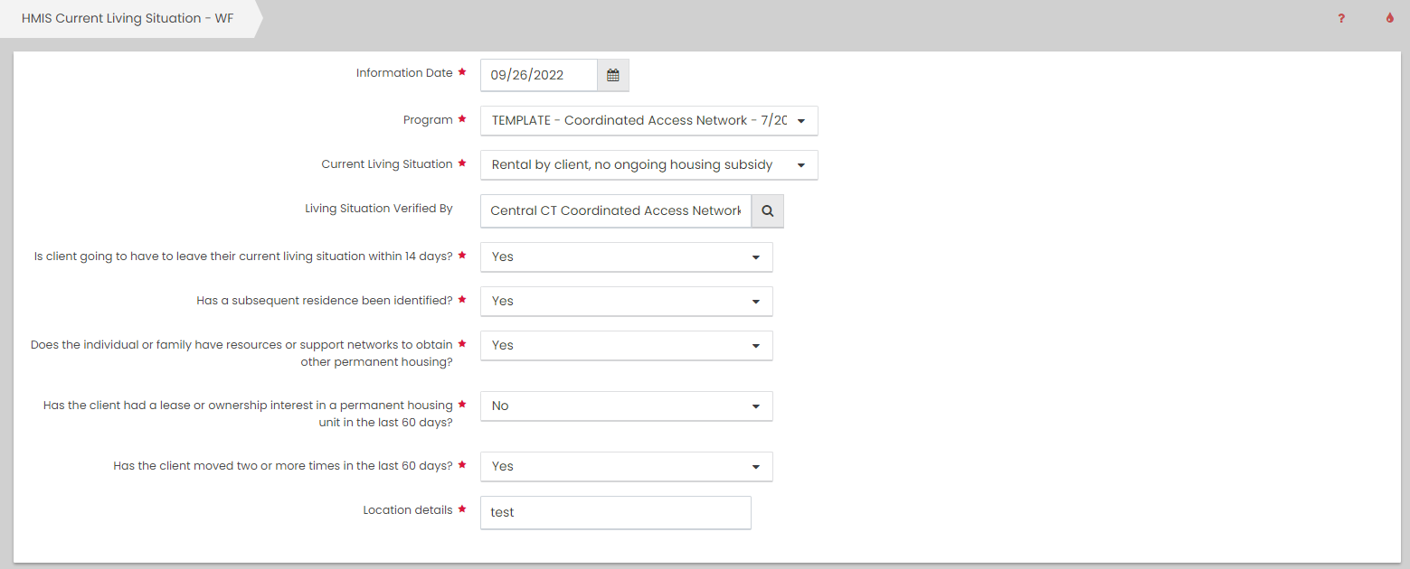Click the Living Situation Verified By field
This screenshot has height=569, width=1410.
pos(615,210)
